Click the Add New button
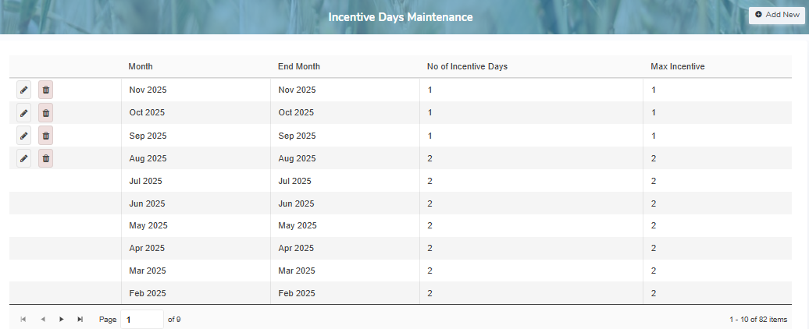Viewport: 809px width, 329px height. pos(777,15)
